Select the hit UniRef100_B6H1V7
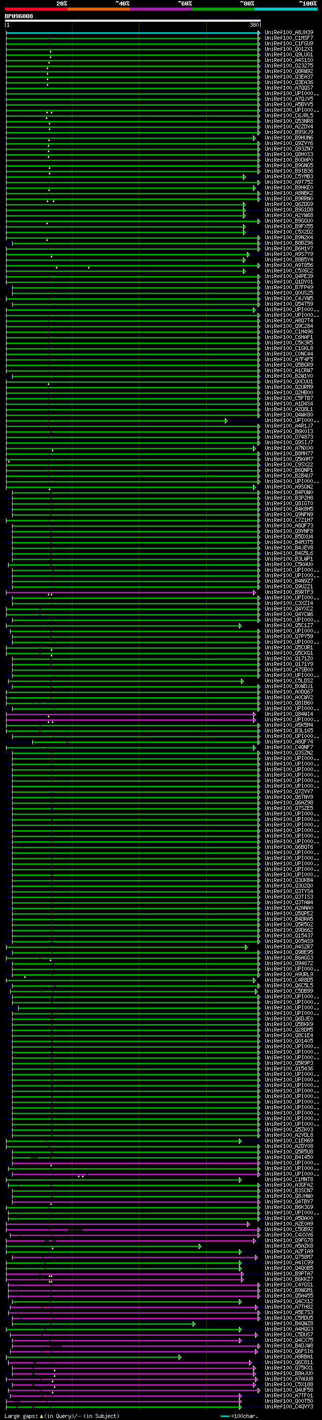The height and width of the screenshot is (1420, 322). pos(289,249)
